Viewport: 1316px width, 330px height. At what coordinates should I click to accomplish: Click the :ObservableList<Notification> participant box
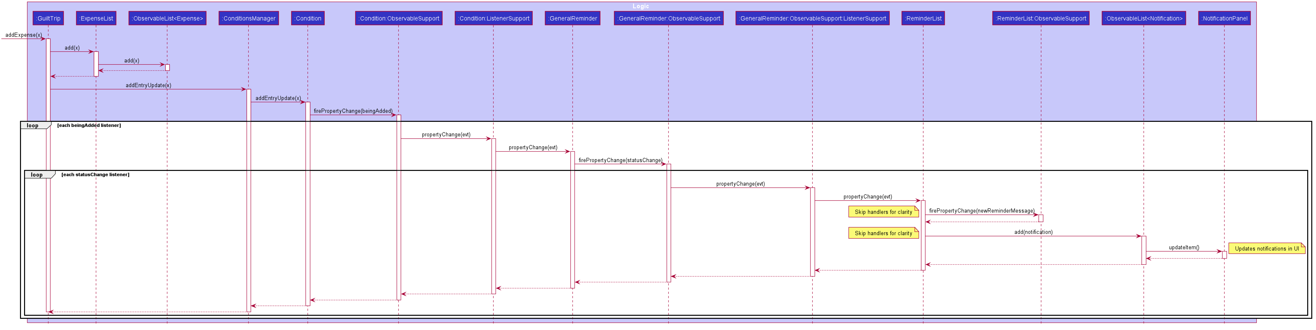[x=1144, y=18]
